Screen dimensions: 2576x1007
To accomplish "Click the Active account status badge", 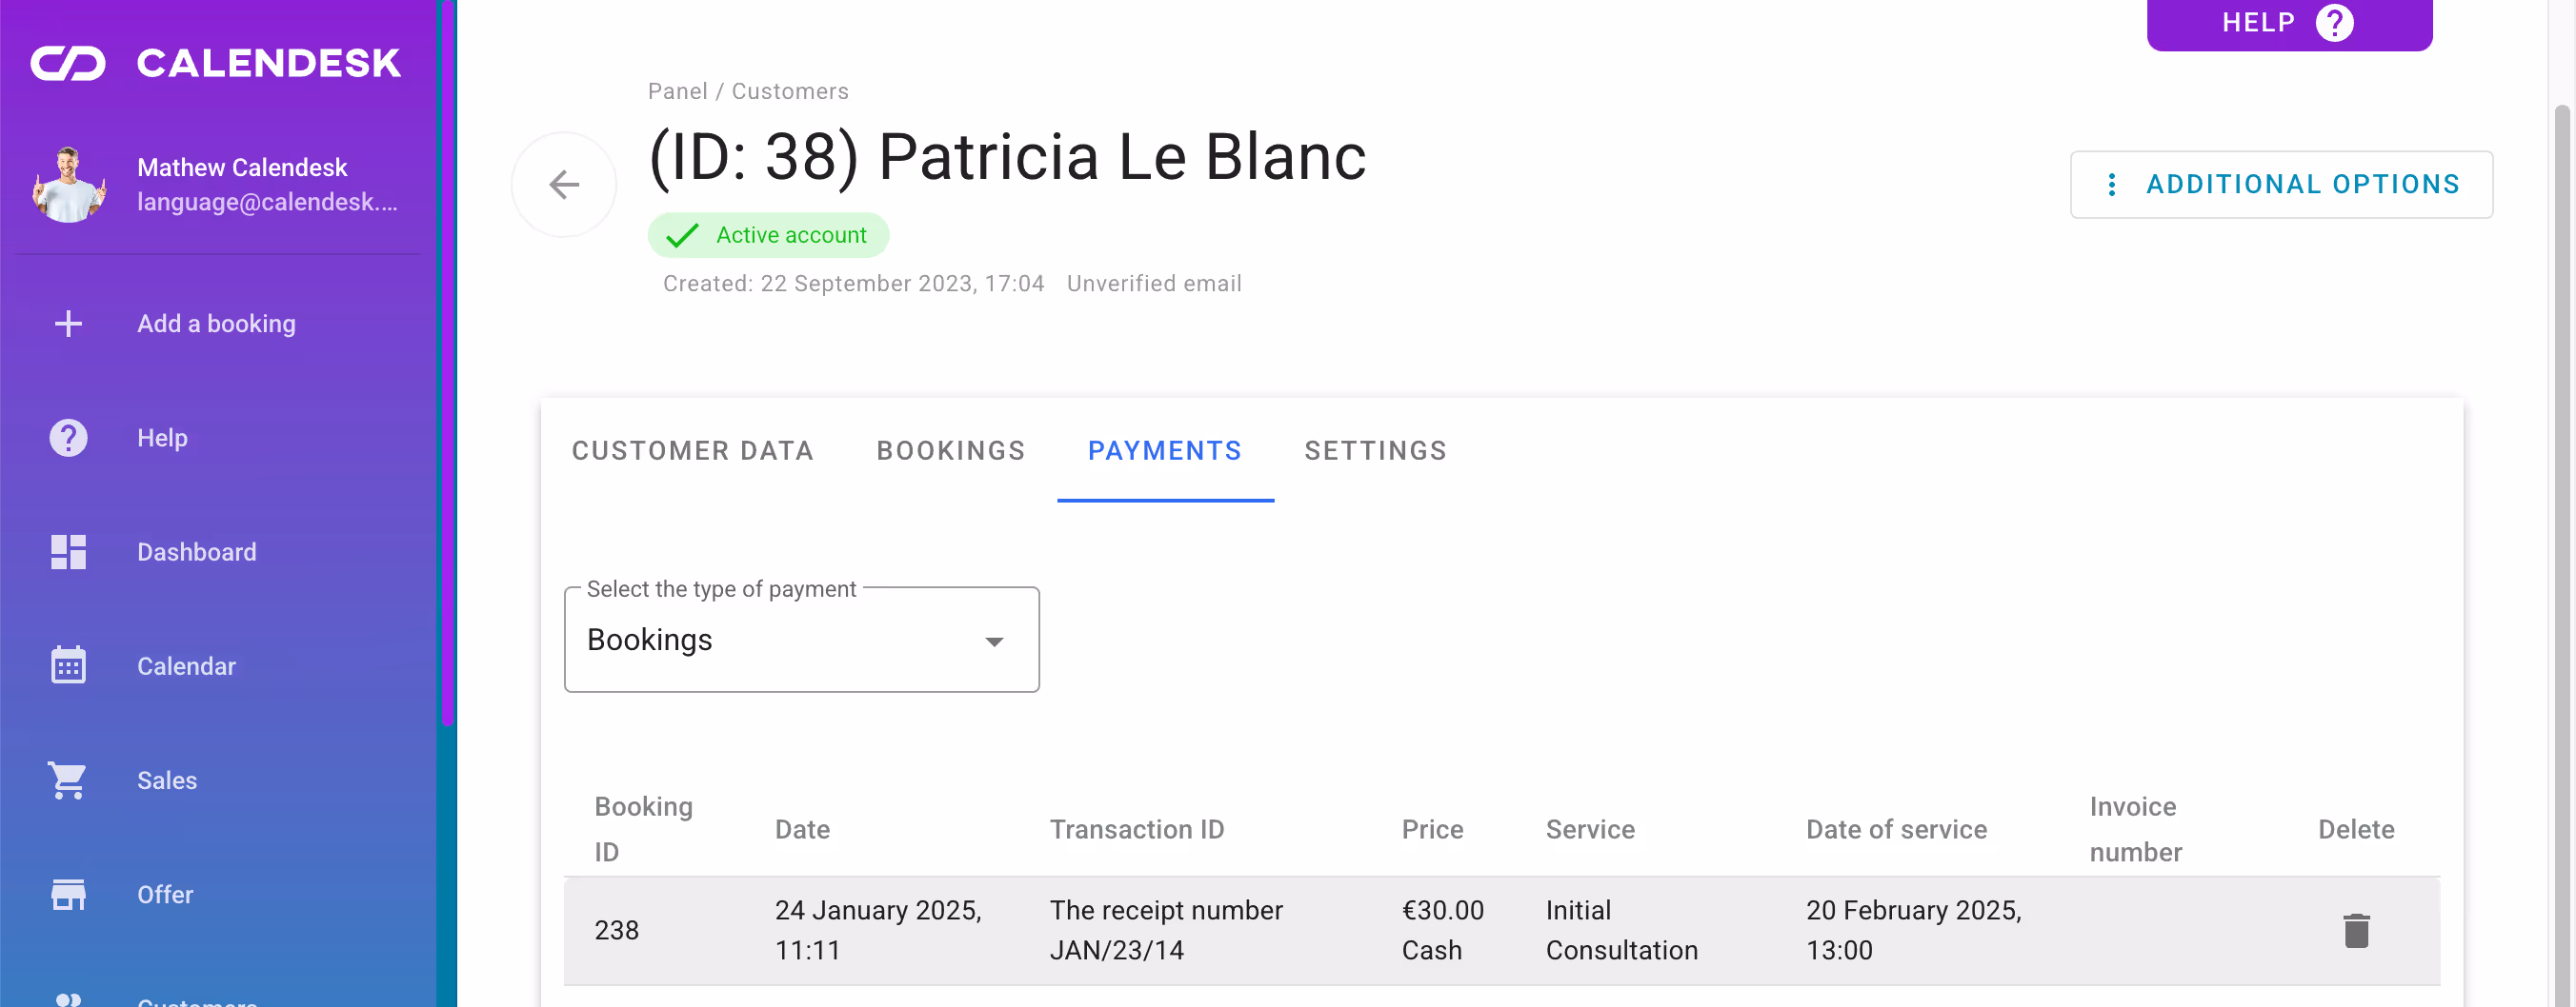I will 768,235.
